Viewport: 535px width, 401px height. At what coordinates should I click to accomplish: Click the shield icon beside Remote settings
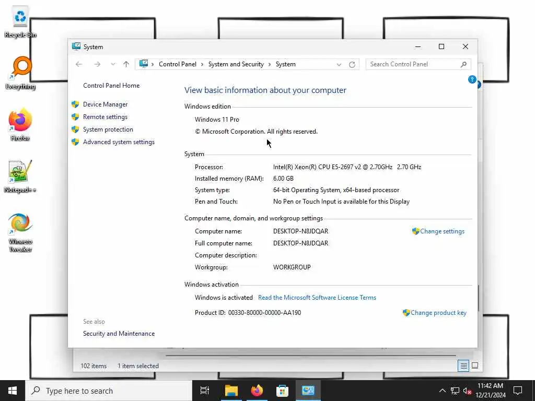[75, 117]
